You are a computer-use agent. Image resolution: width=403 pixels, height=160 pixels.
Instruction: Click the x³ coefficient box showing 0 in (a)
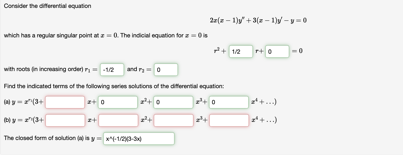pos(173,102)
